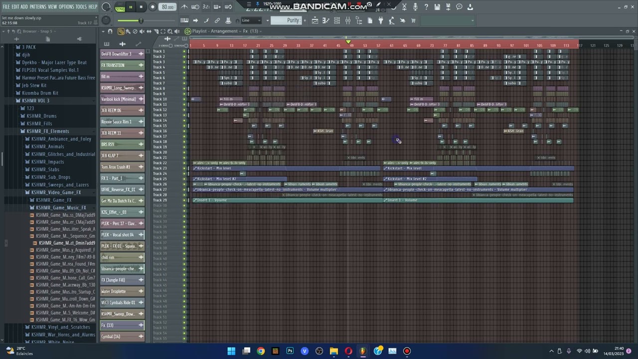Click the master pitch knob below volume
This screenshot has width=638, height=359.
(106, 20)
